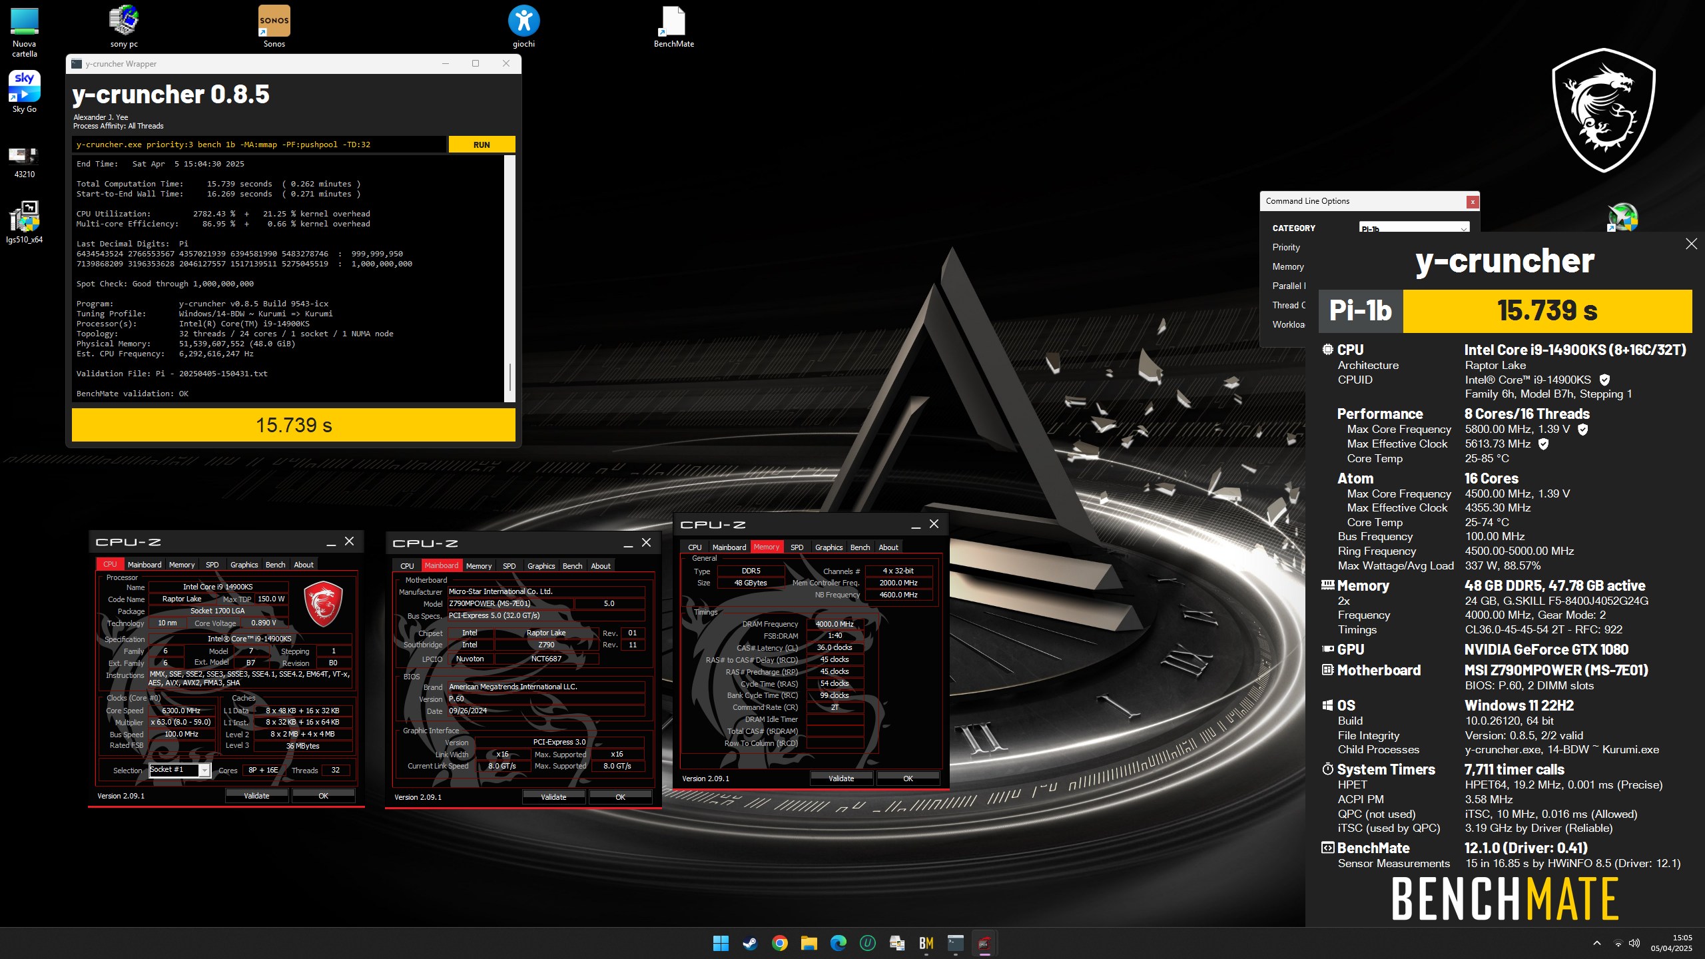Click OK in Mainboard CPU-Z window
This screenshot has width=1705, height=959.
[x=620, y=797]
